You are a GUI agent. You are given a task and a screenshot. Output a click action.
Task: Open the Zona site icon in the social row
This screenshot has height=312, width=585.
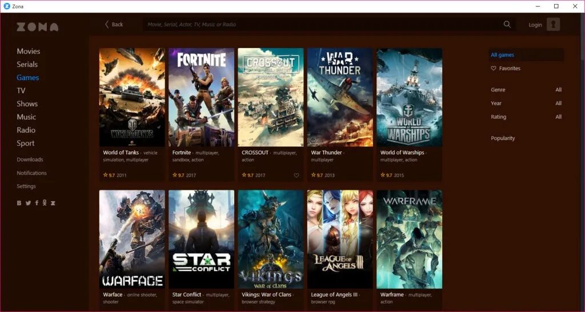[x=53, y=203]
